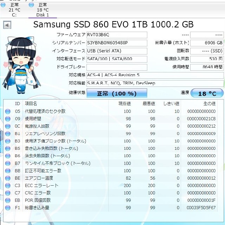
Task: Click the 18 °C temperature button
Action: click(207, 94)
